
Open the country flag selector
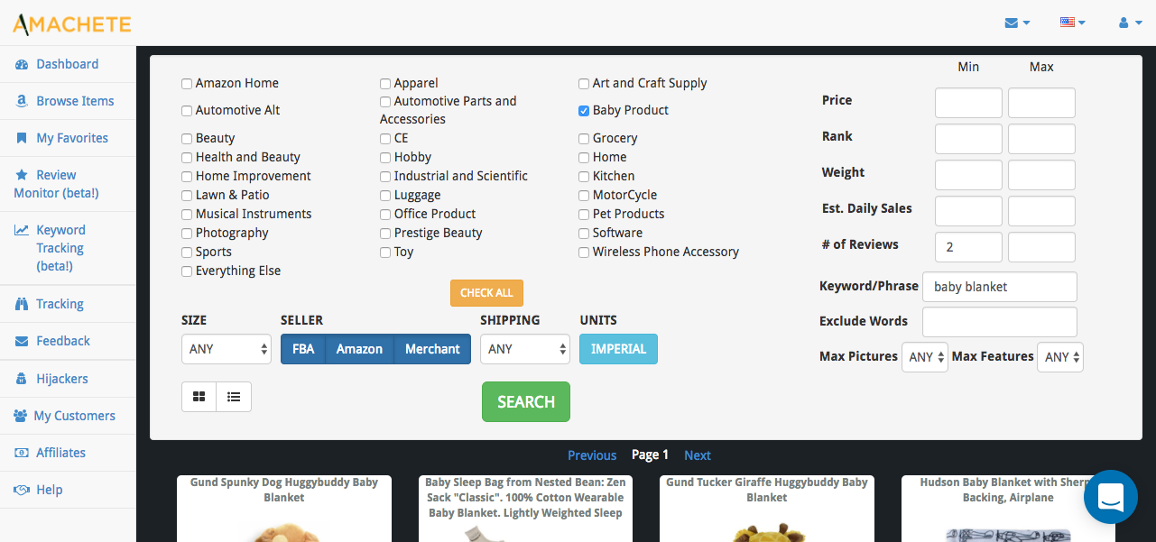1072,23
